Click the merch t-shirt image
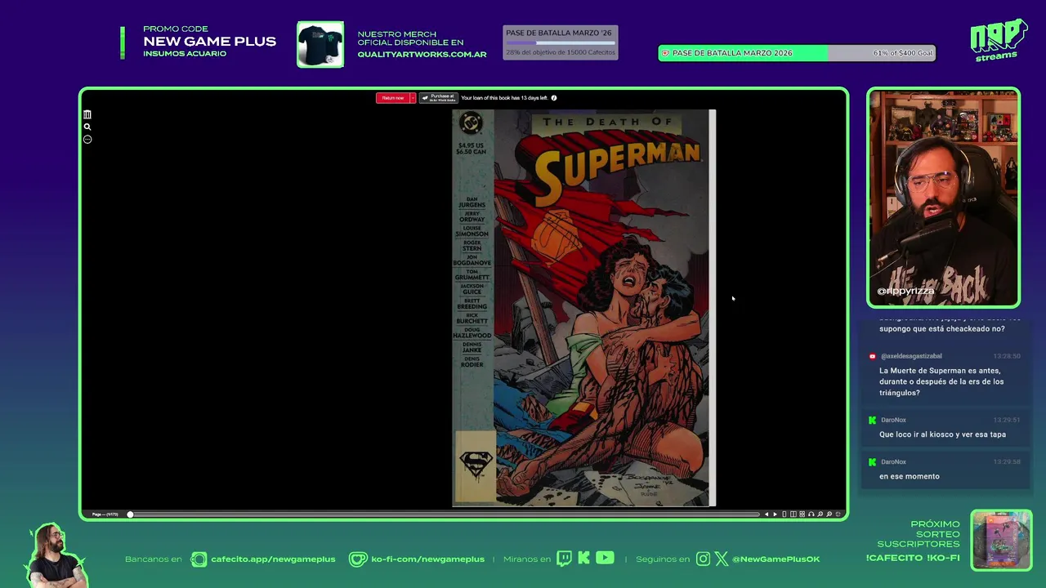The width and height of the screenshot is (1046, 588). [x=320, y=44]
